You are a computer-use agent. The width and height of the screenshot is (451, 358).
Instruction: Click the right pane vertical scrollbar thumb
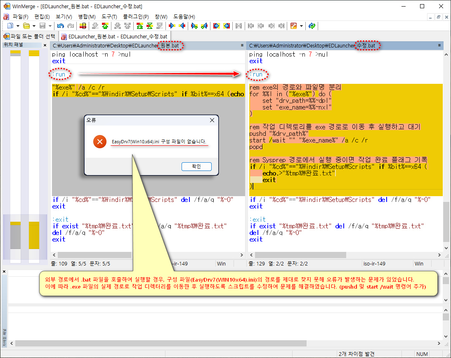pos(446,222)
